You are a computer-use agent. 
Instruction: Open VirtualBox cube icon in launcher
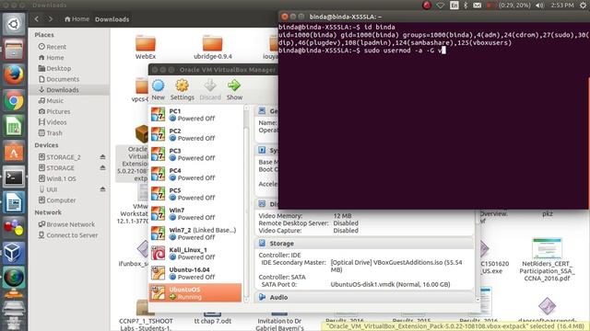pyautogui.click(x=14, y=254)
